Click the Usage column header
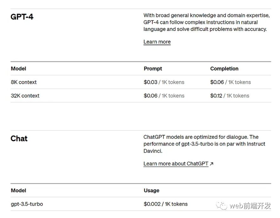 (x=151, y=191)
